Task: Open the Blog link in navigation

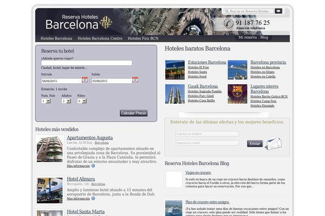Action: 264,37
